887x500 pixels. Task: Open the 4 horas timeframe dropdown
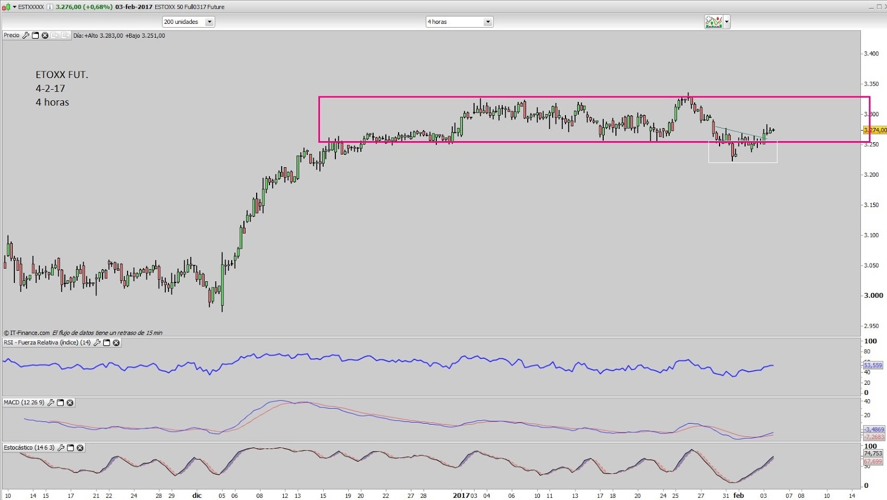pos(460,22)
